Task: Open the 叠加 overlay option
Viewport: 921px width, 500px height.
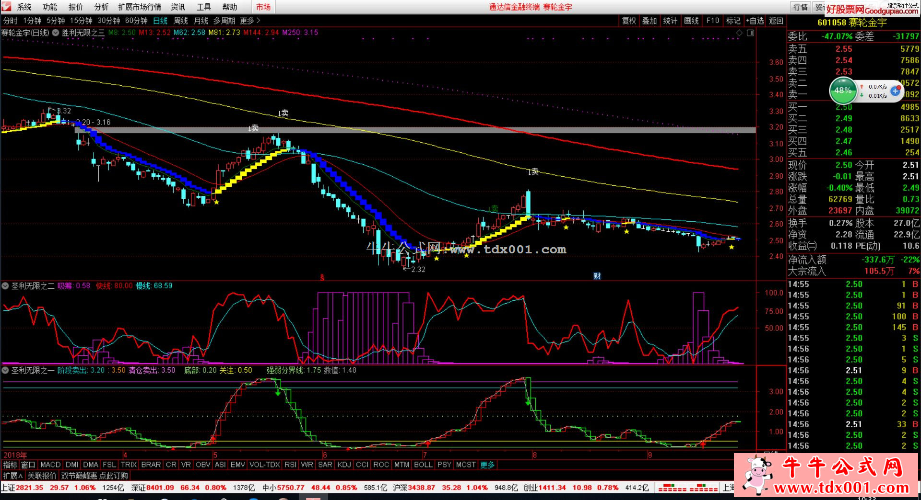Action: [649, 21]
